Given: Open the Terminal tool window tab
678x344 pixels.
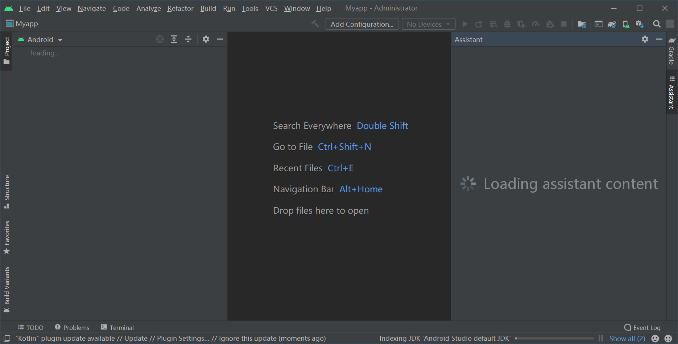Looking at the screenshot, I should pyautogui.click(x=117, y=327).
